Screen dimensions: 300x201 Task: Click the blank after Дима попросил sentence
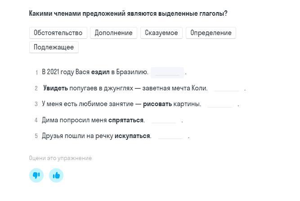(164, 121)
